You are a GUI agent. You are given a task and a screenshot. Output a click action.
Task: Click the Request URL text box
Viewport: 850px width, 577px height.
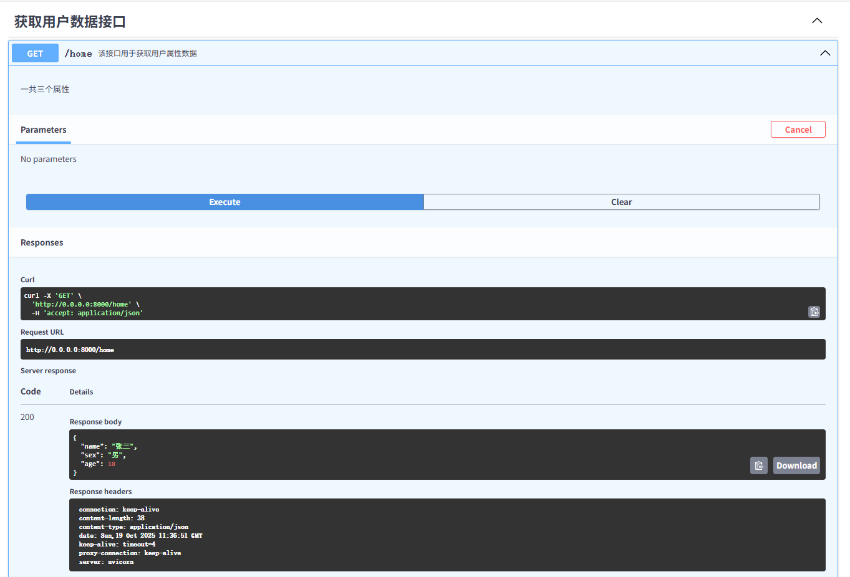tap(374, 350)
